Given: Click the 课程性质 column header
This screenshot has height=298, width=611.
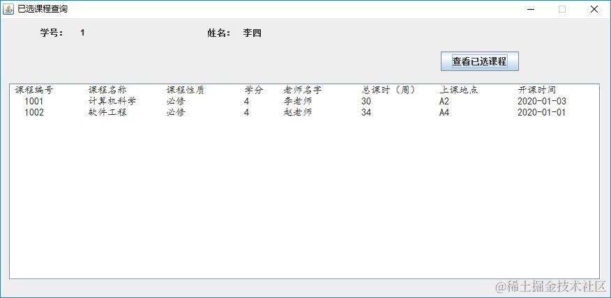Looking at the screenshot, I should 186,91.
